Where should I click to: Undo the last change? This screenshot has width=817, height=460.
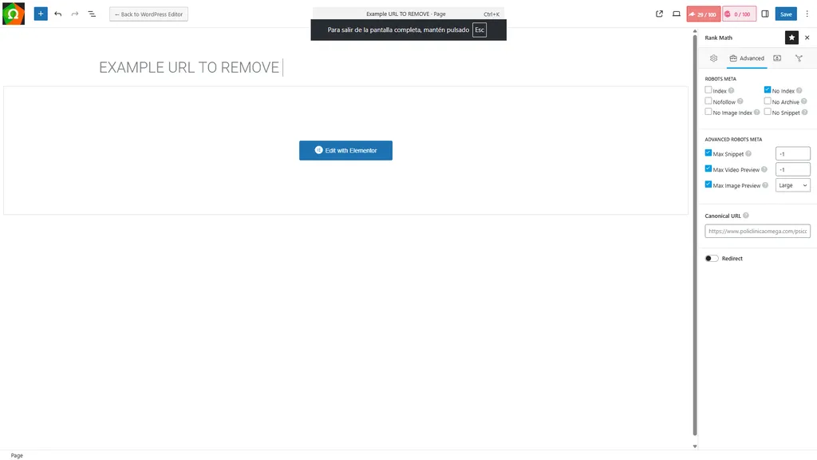57,14
